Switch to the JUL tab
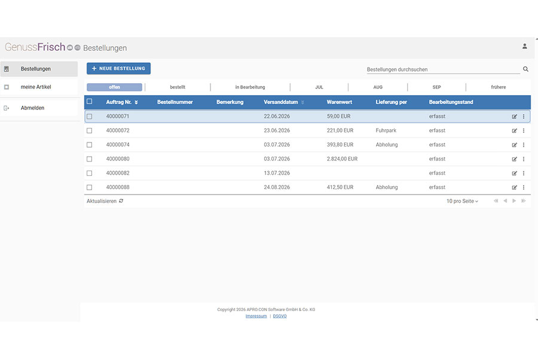538x359 pixels. click(x=319, y=87)
